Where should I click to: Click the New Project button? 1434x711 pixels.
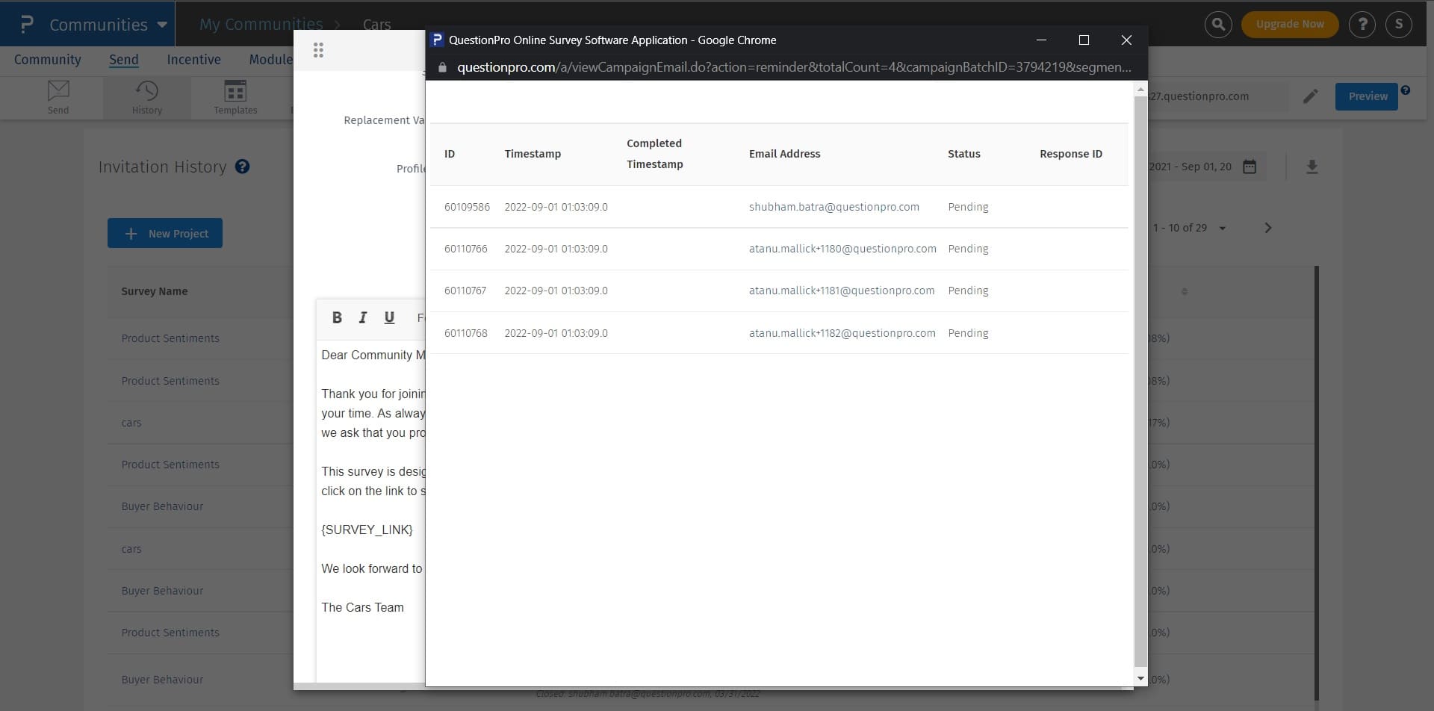[165, 233]
